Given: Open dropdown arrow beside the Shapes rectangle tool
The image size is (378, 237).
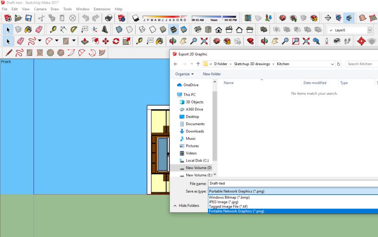Looking at the screenshot, I should (74, 41).
